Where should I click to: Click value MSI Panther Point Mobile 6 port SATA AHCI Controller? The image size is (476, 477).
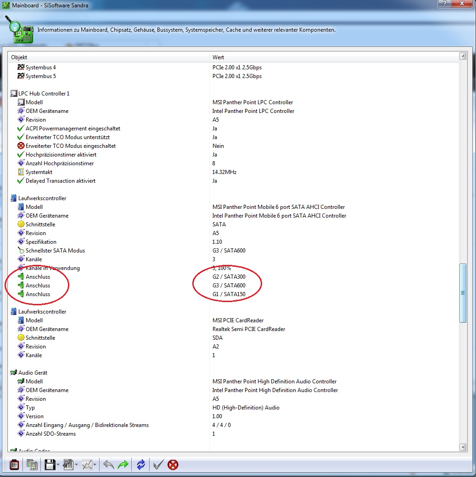tap(279, 207)
